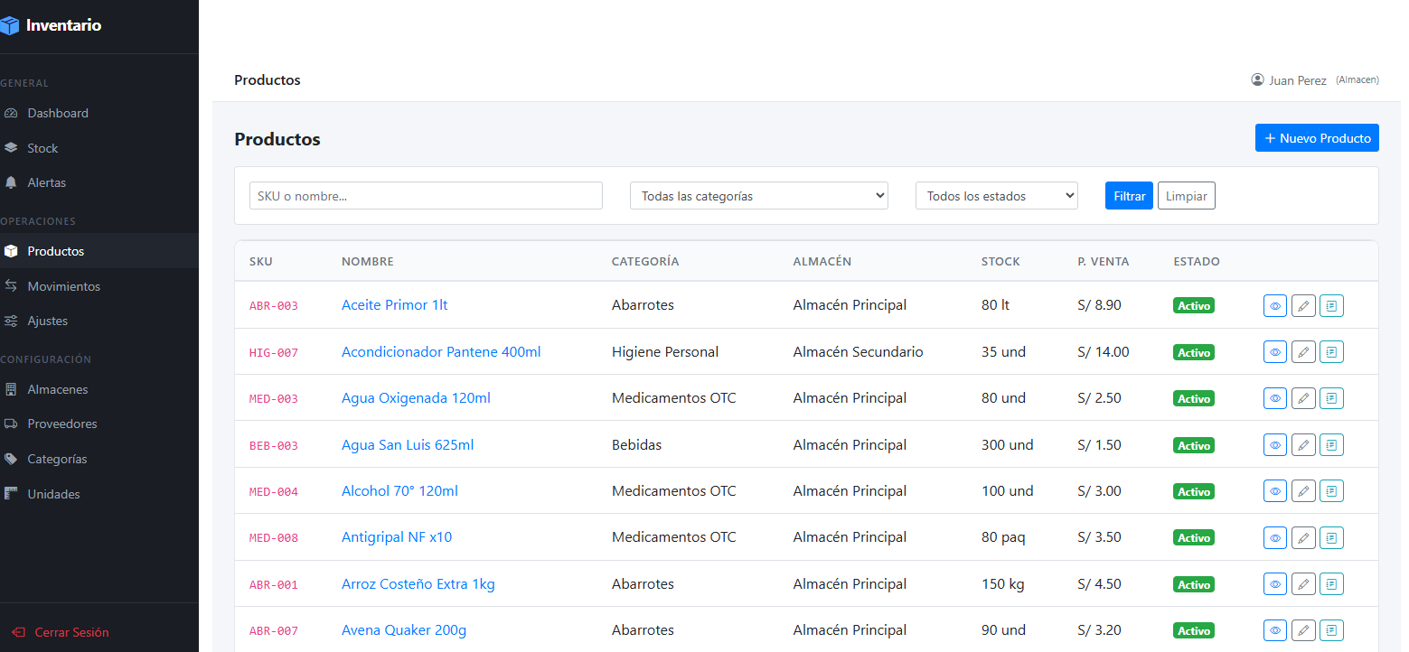Screen dimensions: 1409x652
Task: Open the Alertas sidebar item
Action: point(46,182)
